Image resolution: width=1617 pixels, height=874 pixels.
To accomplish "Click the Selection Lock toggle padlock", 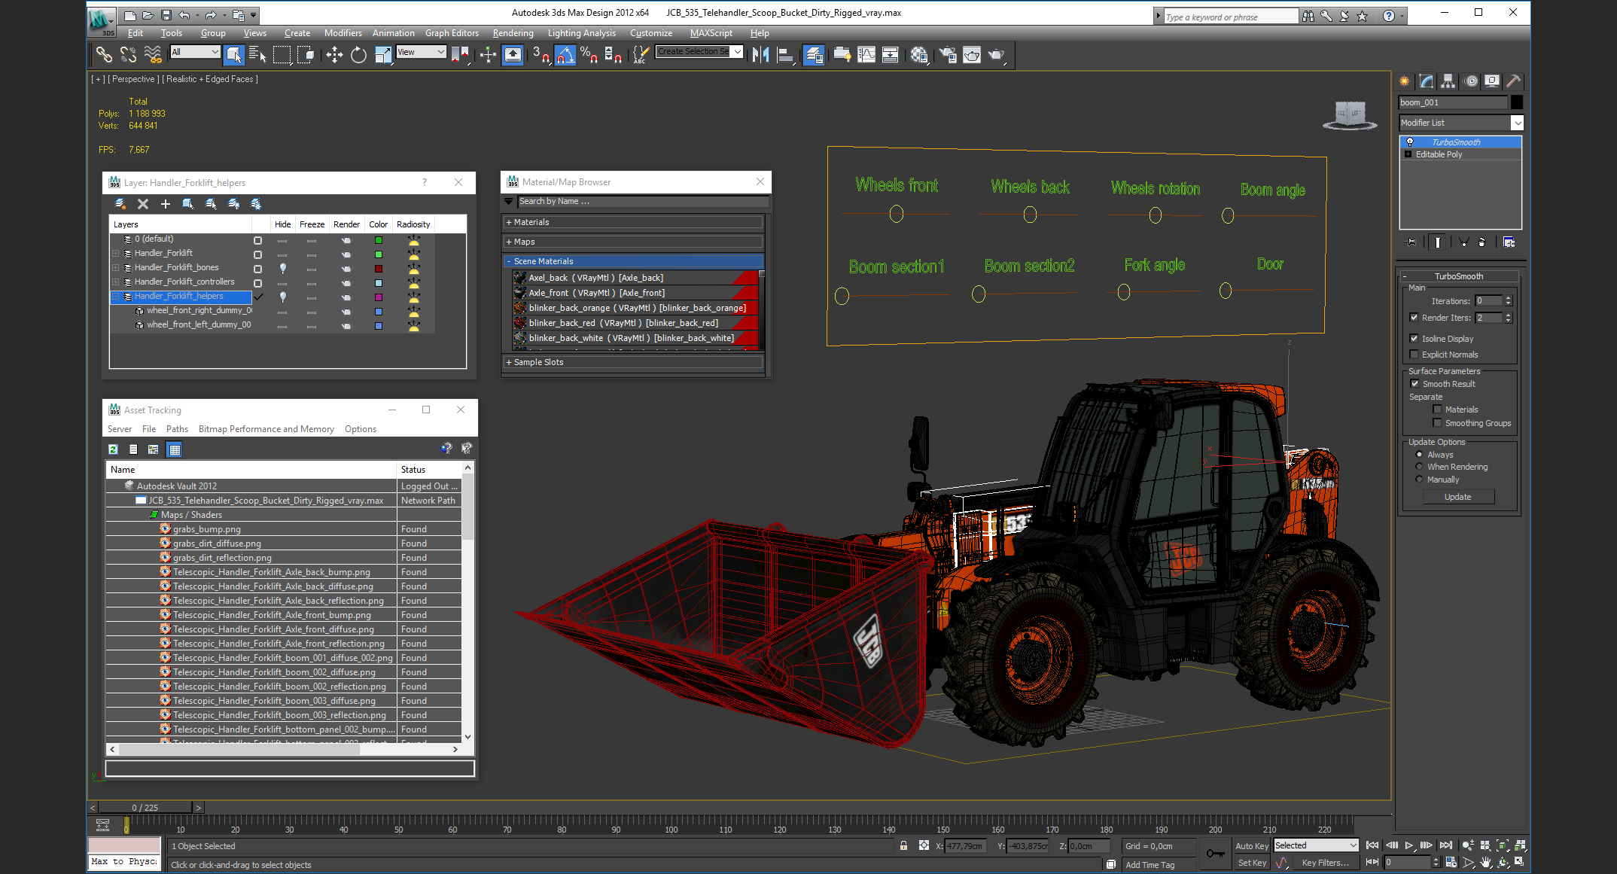I will point(903,846).
